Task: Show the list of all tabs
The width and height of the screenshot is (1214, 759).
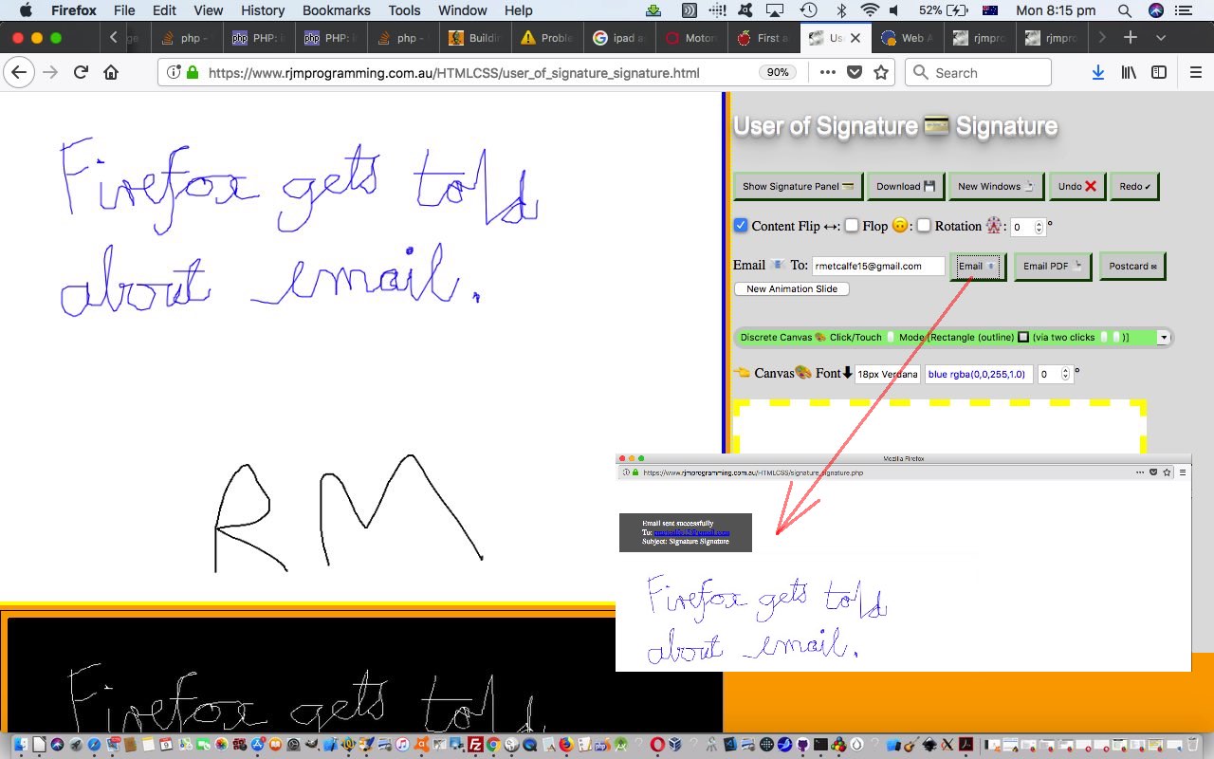Action: click(x=1161, y=38)
